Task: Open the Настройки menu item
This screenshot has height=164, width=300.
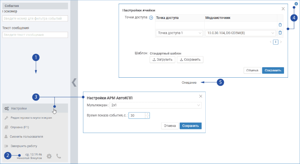Action: [x=35, y=108]
